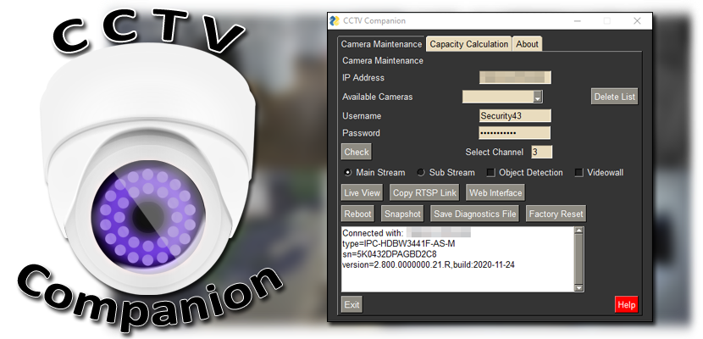The image size is (703, 339).
Task: Toggle the Videowall checkbox
Action: 579,173
